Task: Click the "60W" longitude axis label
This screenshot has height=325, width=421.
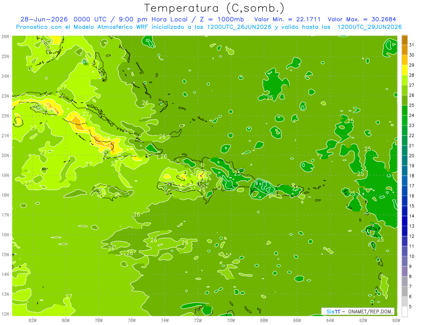Action: coord(396,320)
